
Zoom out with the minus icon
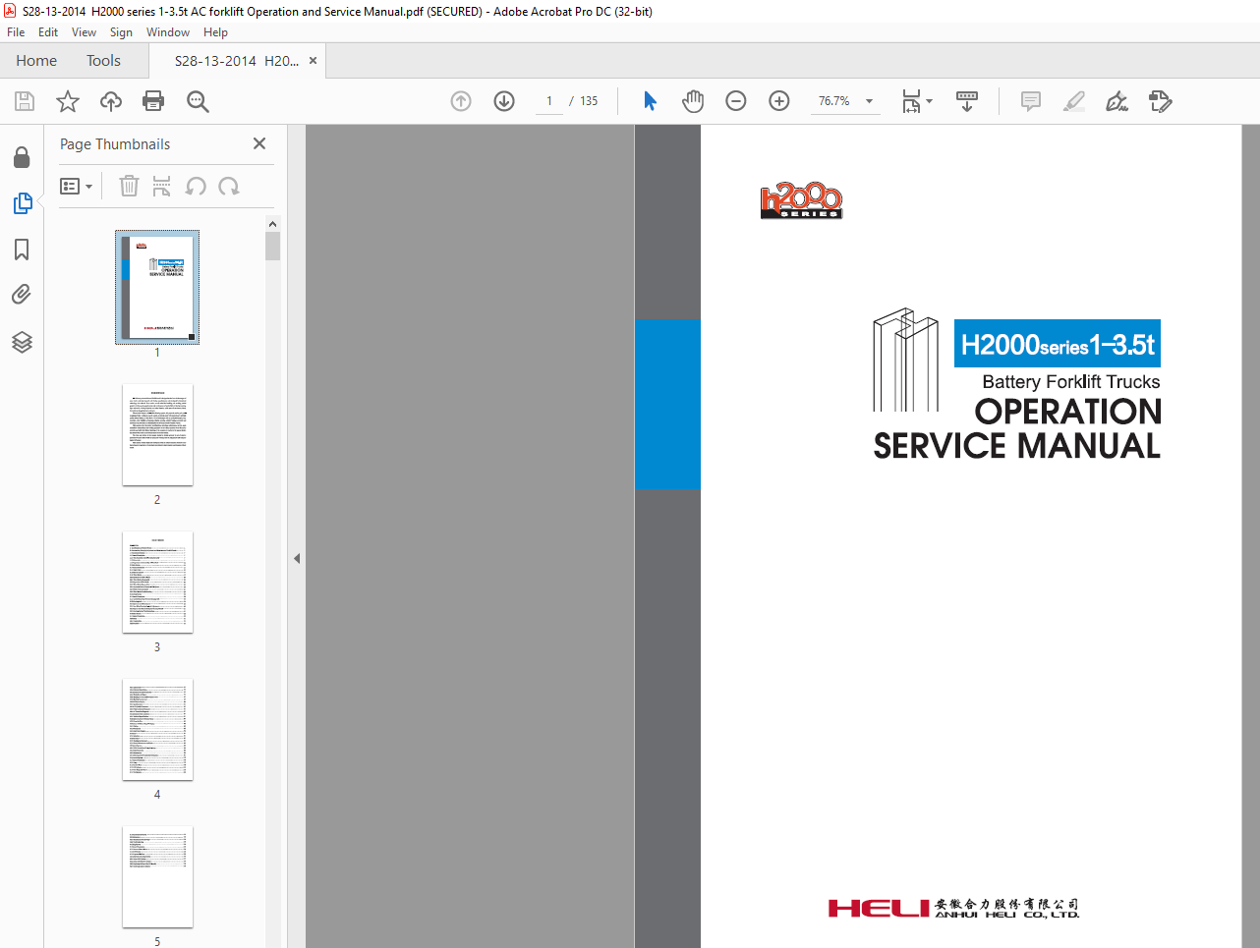[x=736, y=101]
